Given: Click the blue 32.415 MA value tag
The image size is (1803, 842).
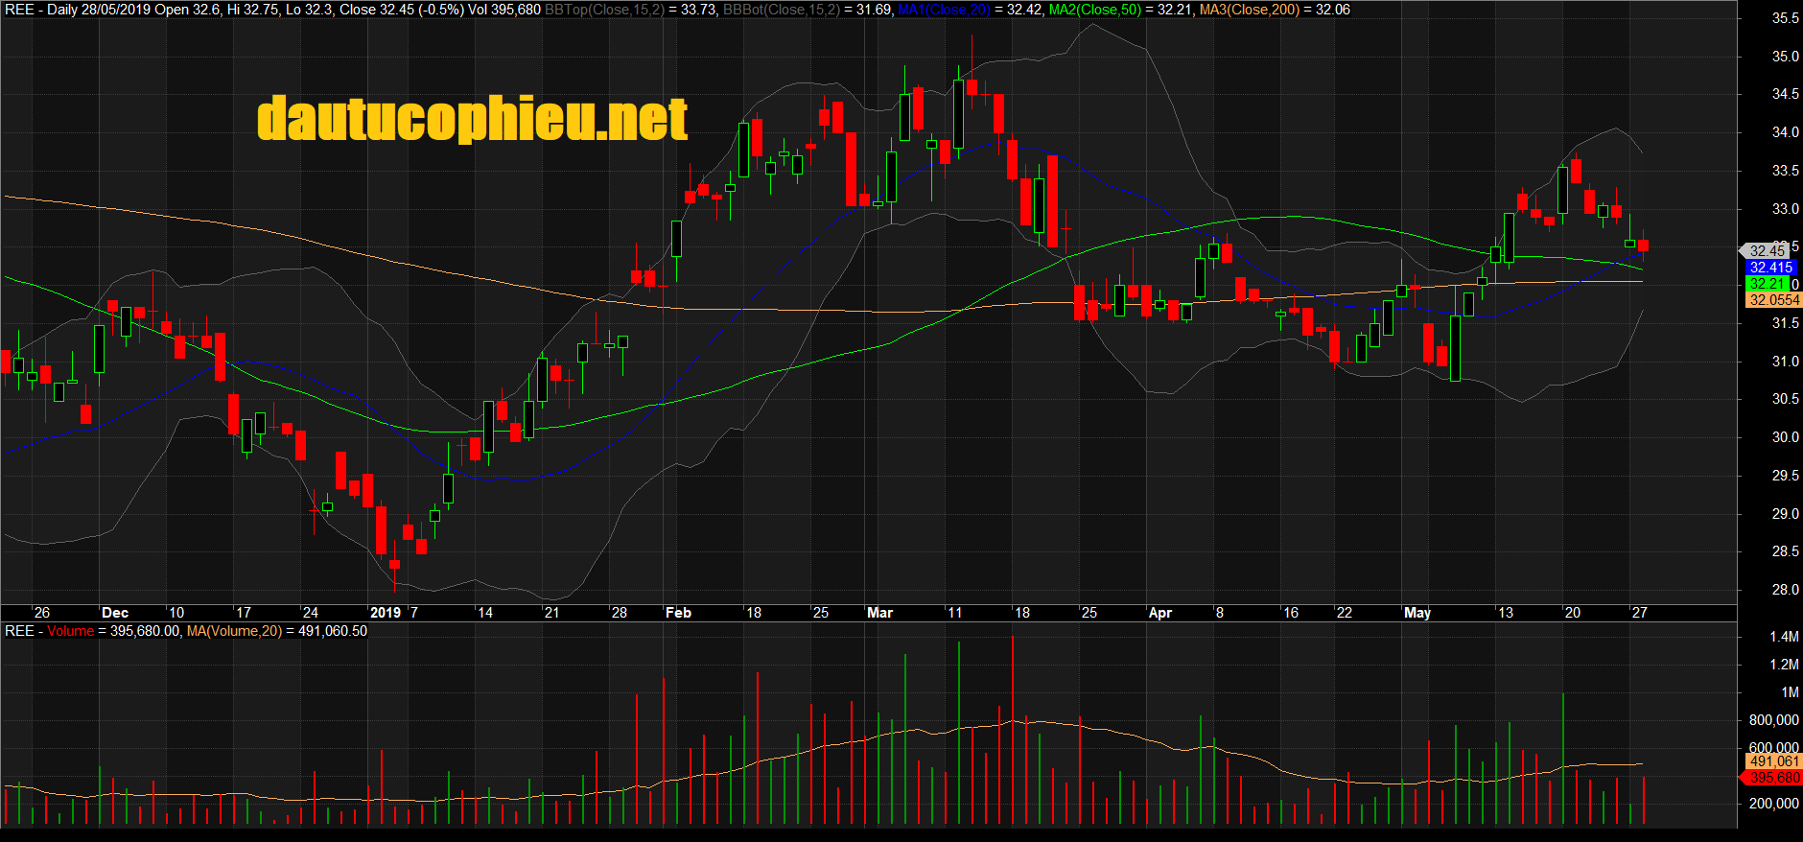Looking at the screenshot, I should (1770, 268).
